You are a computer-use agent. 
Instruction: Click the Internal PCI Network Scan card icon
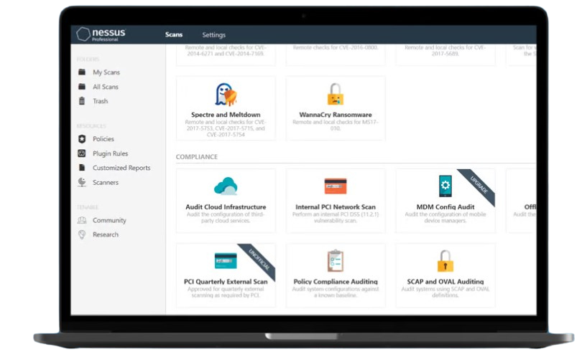[x=336, y=186]
